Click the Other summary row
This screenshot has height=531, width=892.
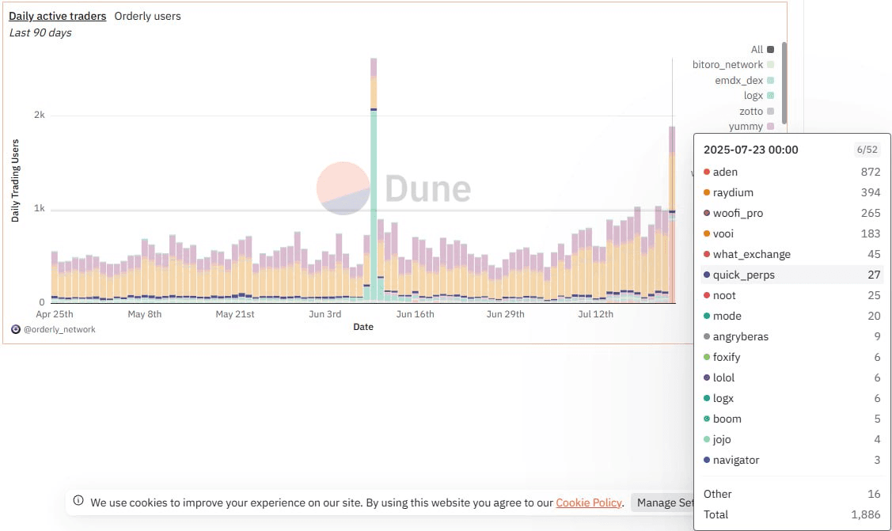click(791, 494)
